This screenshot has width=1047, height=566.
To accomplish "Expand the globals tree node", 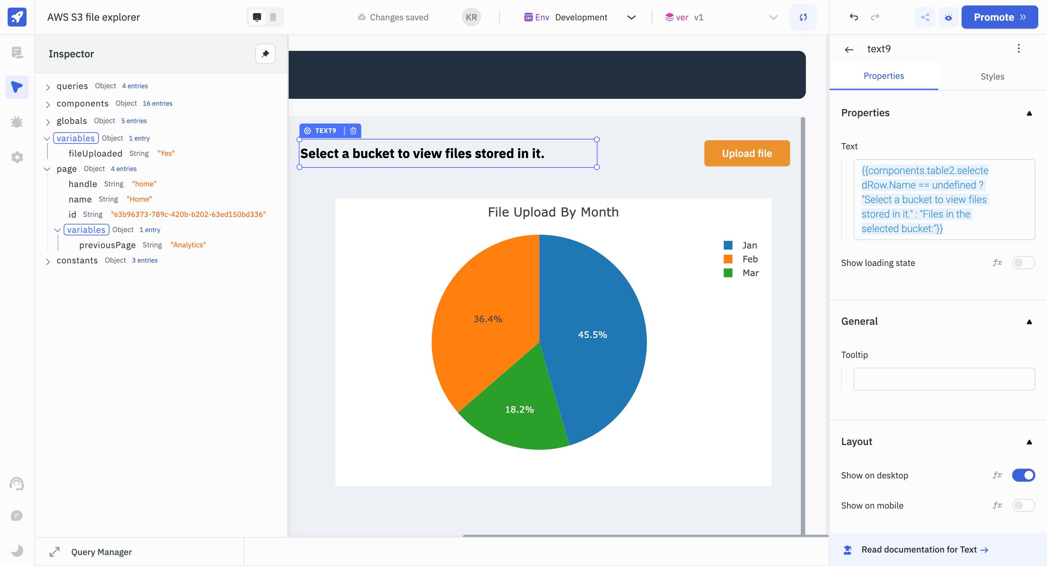I will pos(48,122).
